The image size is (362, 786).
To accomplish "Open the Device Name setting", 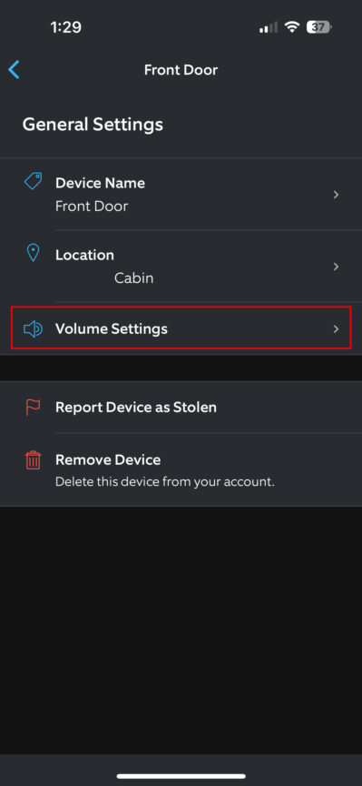I will click(x=181, y=195).
